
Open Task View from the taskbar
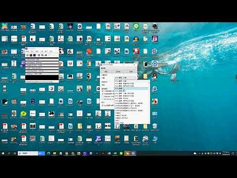tap(15, 153)
